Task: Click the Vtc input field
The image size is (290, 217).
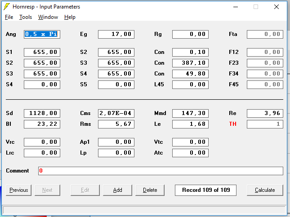Action: coord(190,142)
